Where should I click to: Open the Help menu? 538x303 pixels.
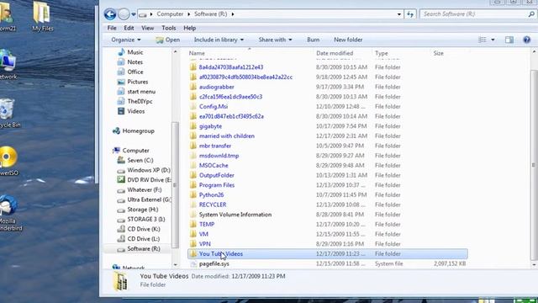point(189,28)
